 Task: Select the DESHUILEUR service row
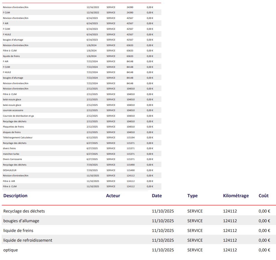(x=82, y=170)
